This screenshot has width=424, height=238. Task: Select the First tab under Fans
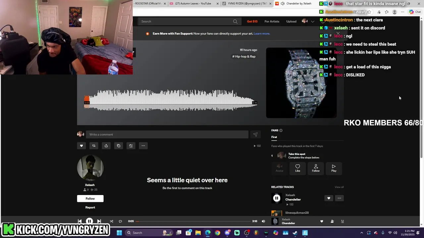(274, 137)
